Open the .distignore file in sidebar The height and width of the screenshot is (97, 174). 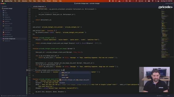coord(7,17)
